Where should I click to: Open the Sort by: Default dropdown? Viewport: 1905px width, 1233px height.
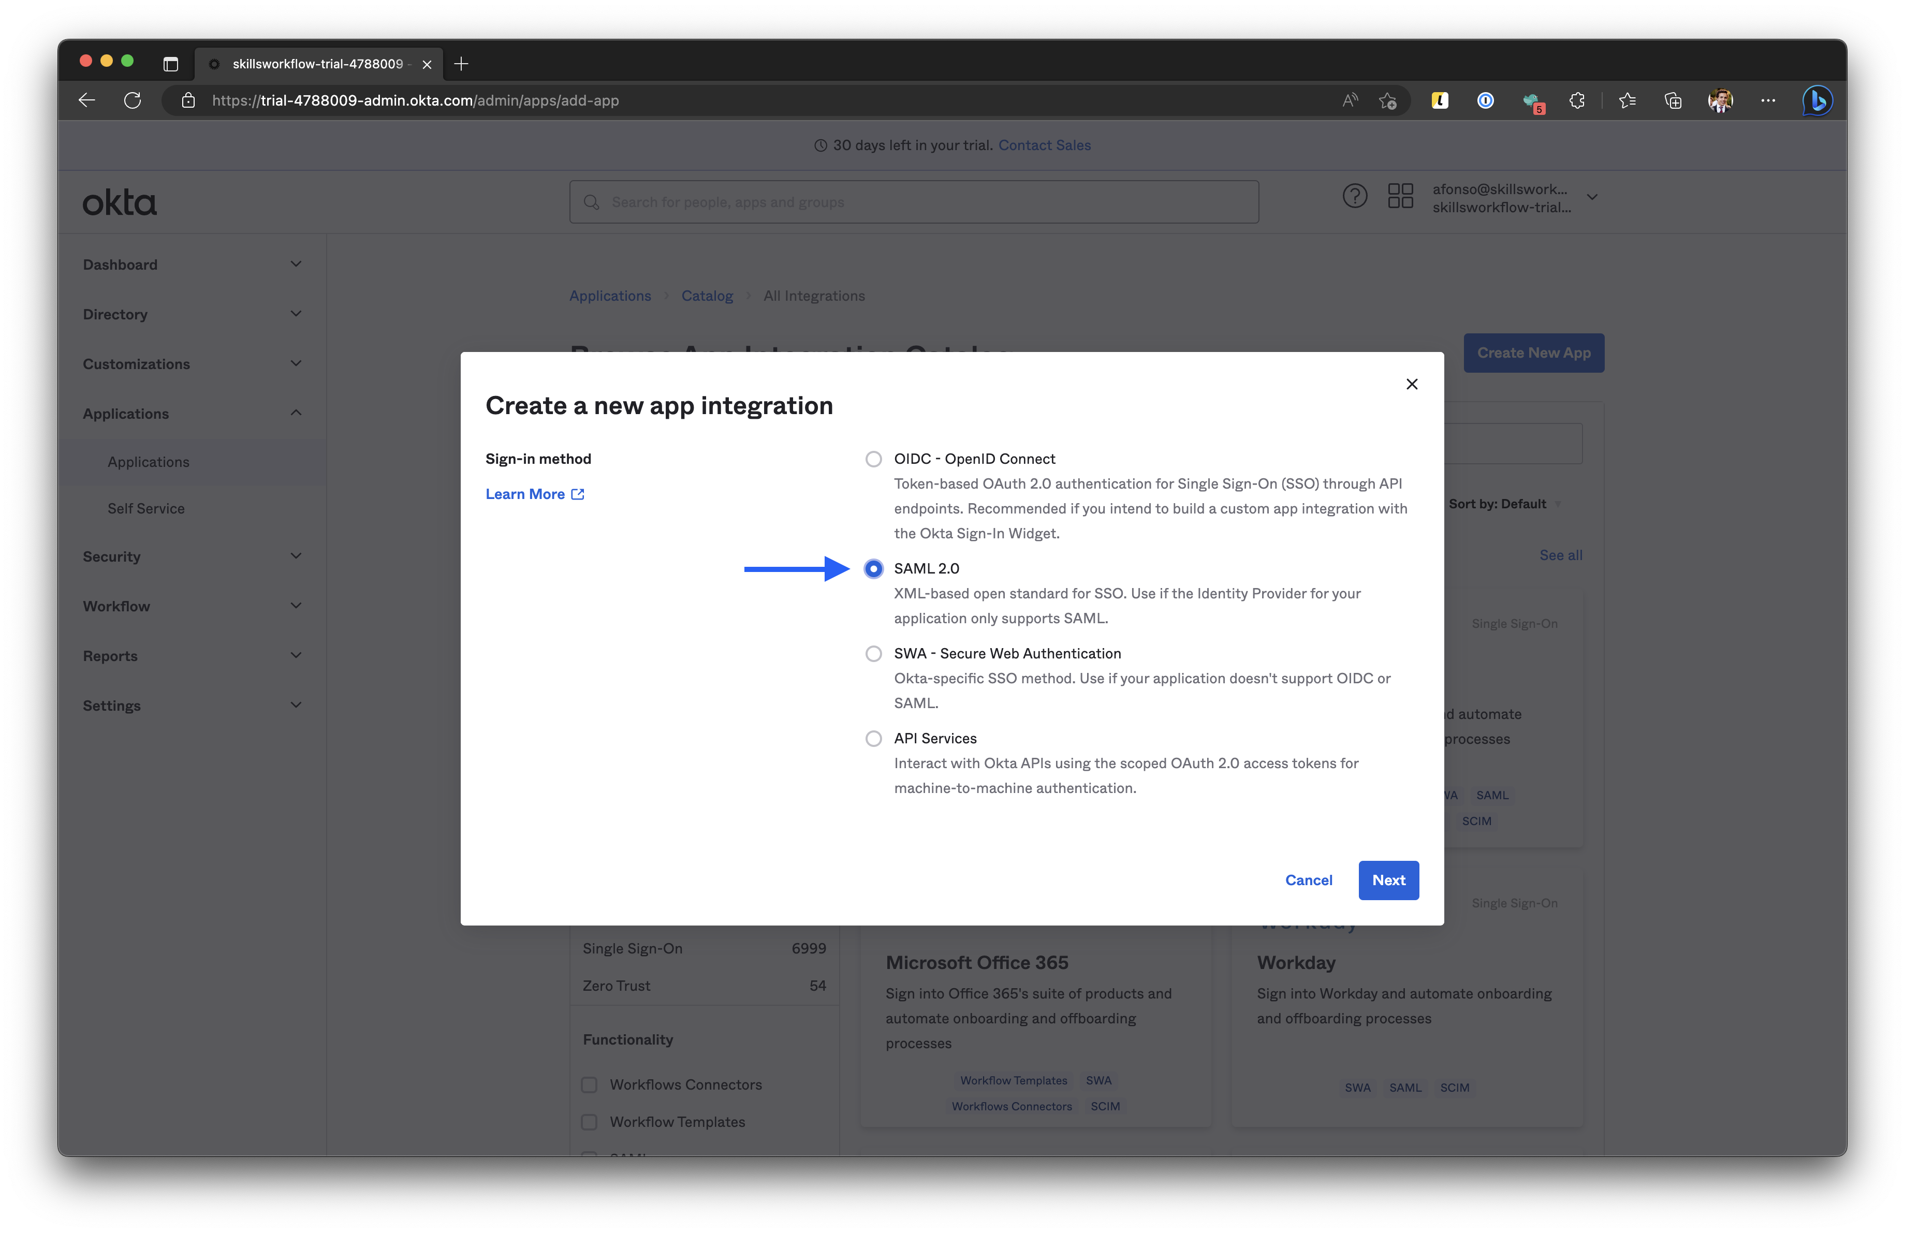coord(1505,504)
